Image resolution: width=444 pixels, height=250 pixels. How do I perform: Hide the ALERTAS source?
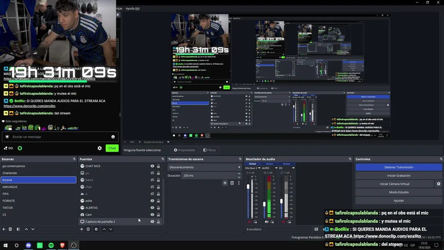152,208
